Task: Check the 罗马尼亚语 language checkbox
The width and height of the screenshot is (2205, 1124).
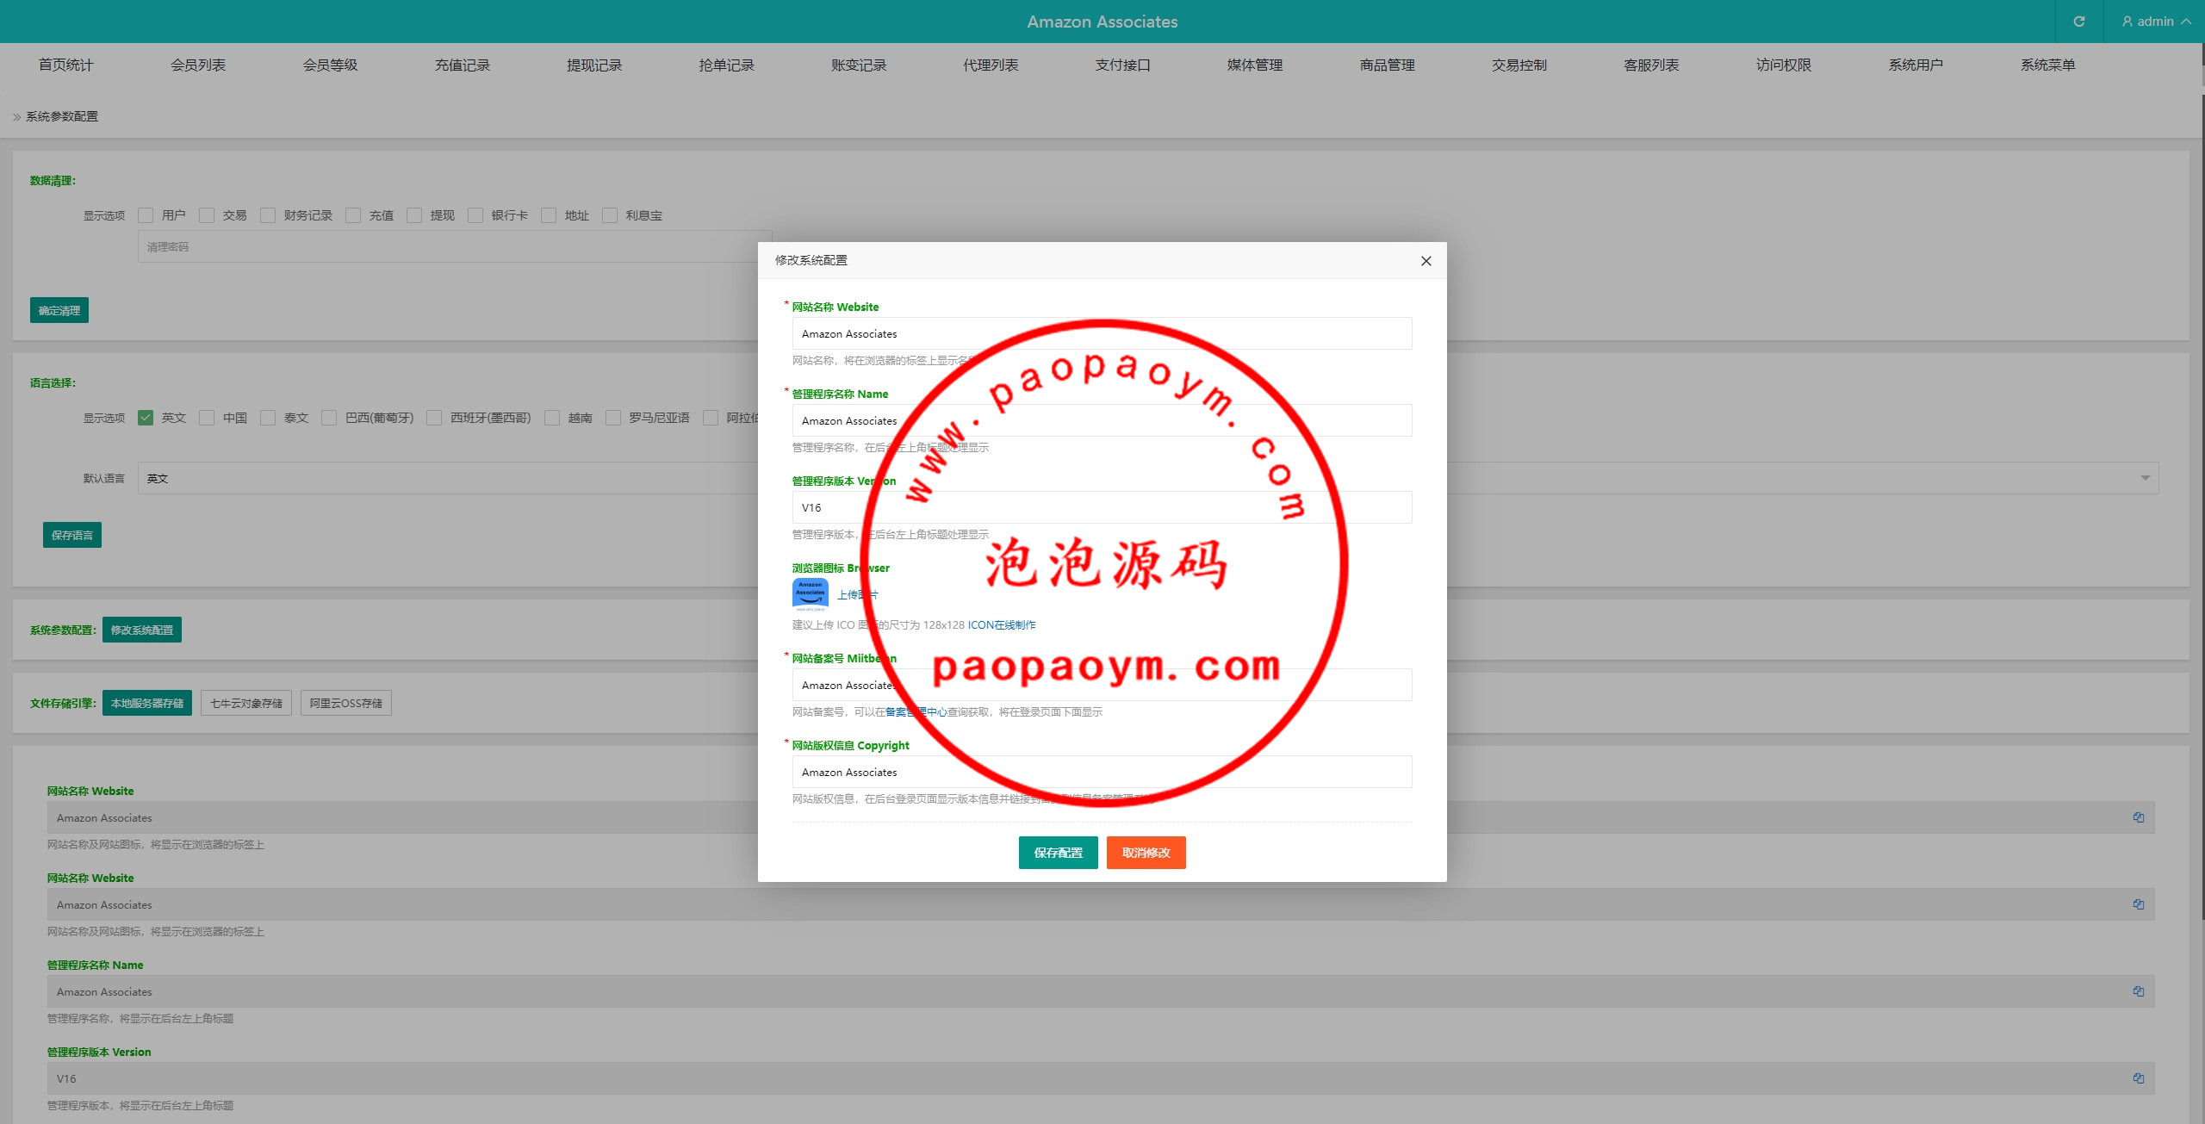Action: click(613, 418)
